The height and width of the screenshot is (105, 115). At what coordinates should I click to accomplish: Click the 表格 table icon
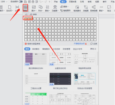pos(25,7)
